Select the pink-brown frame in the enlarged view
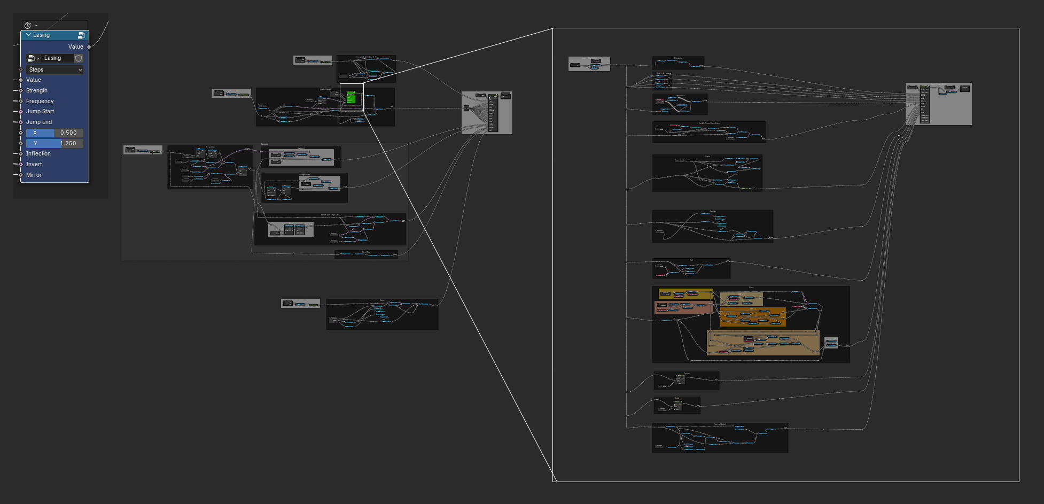1044x504 pixels. (683, 307)
